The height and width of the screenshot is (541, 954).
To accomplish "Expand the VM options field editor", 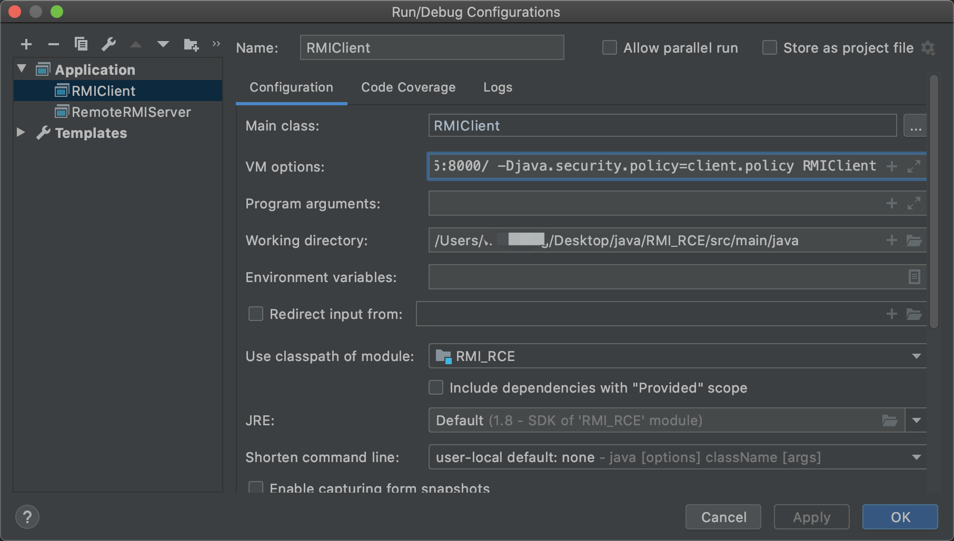I will coord(914,166).
